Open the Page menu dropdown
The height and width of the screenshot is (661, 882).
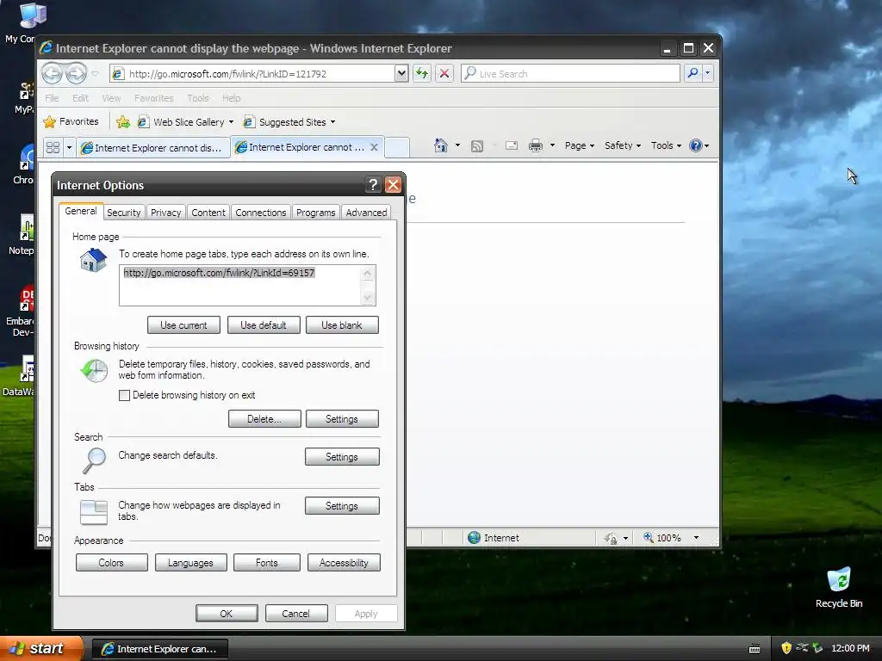[x=580, y=145]
